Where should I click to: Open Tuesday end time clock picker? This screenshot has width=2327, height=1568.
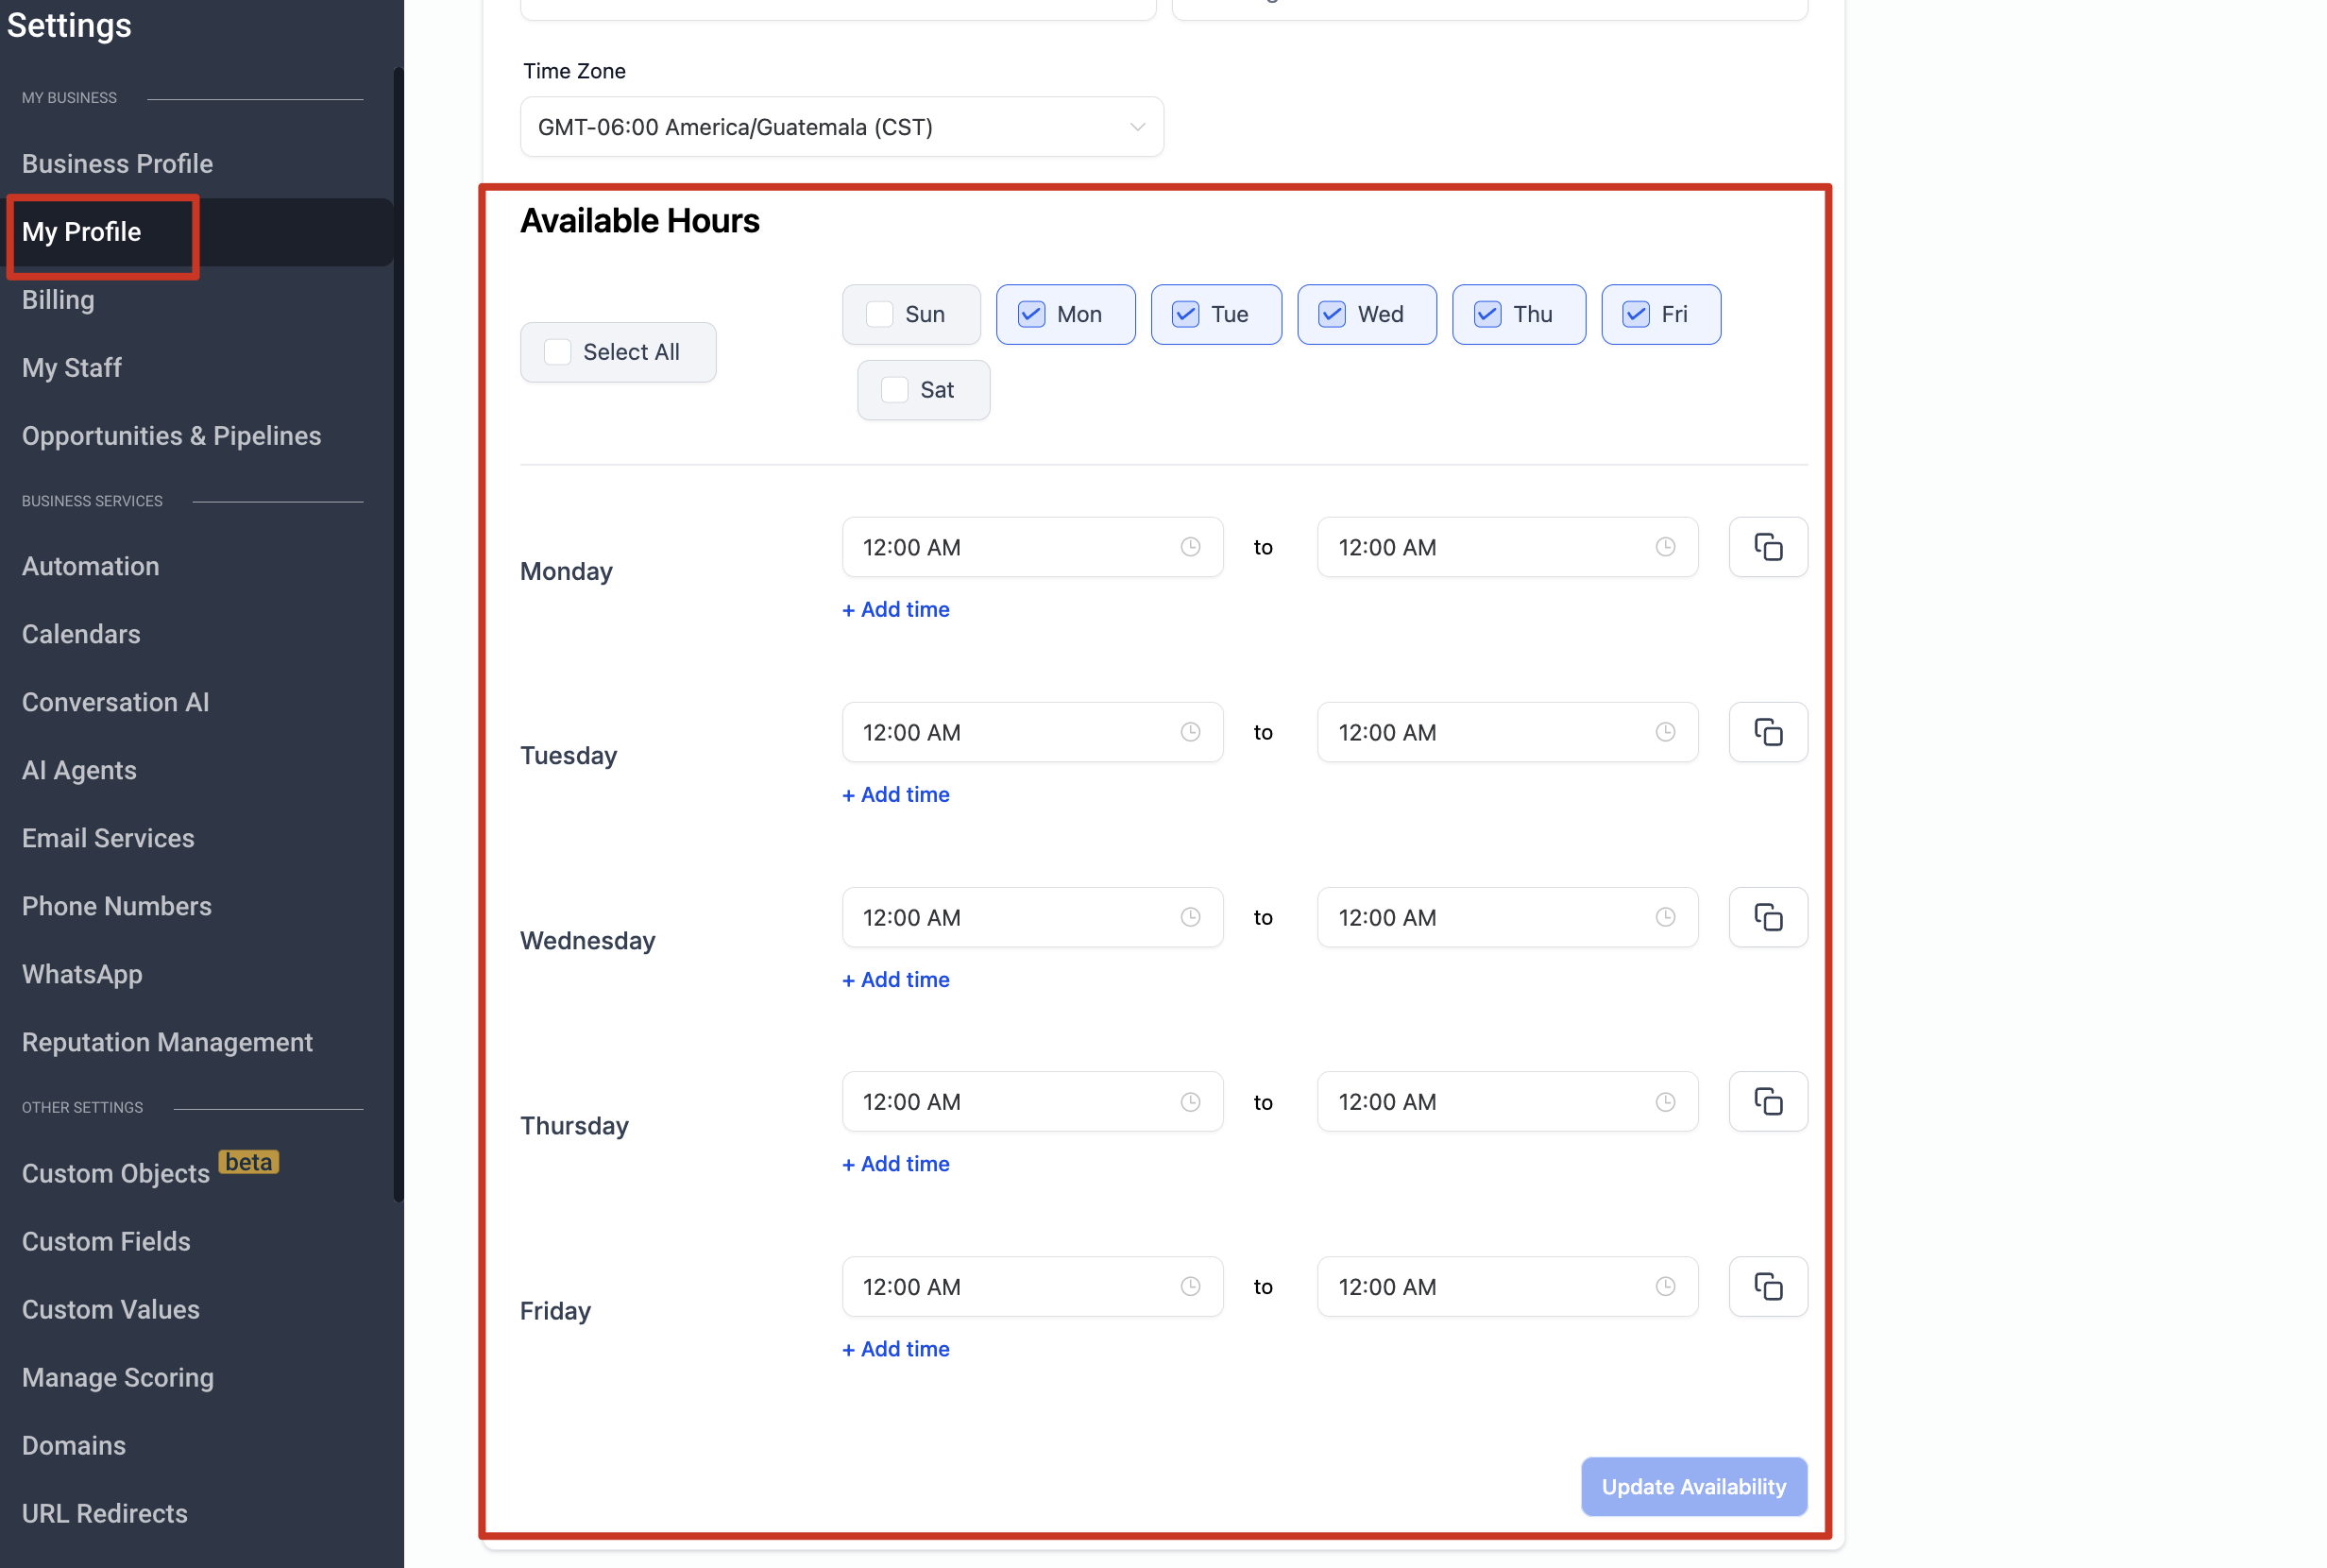1664,732
